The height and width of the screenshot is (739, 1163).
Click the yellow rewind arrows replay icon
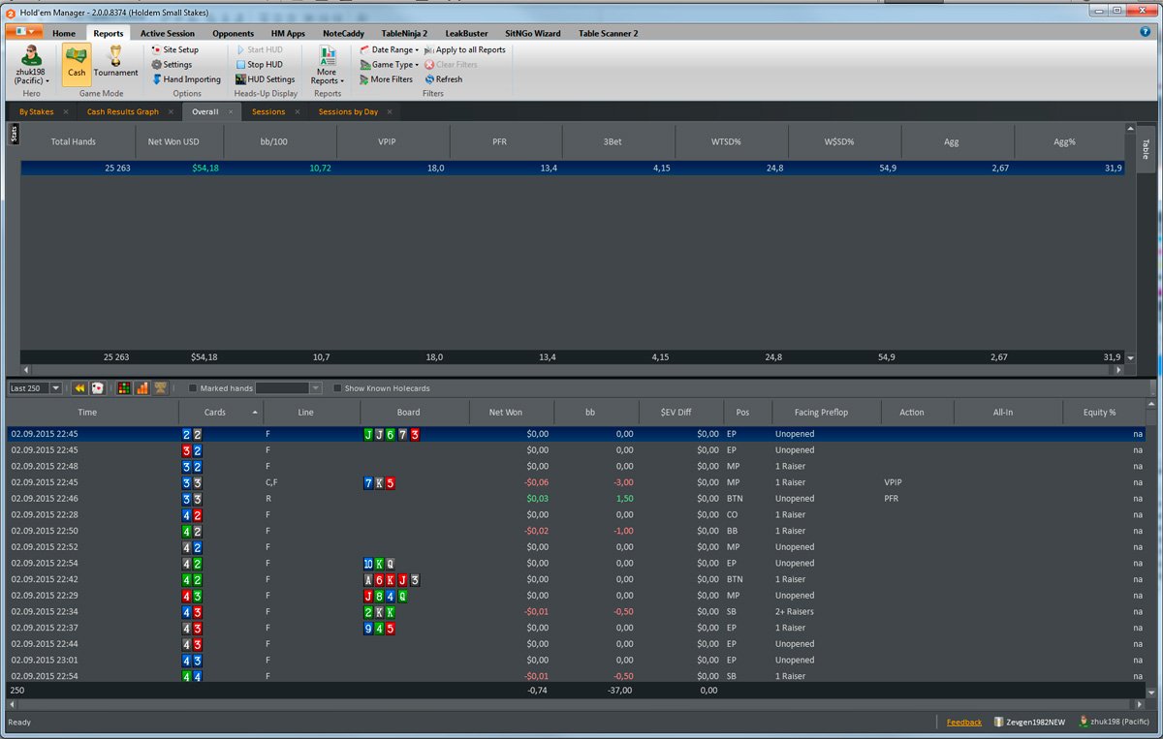click(80, 388)
